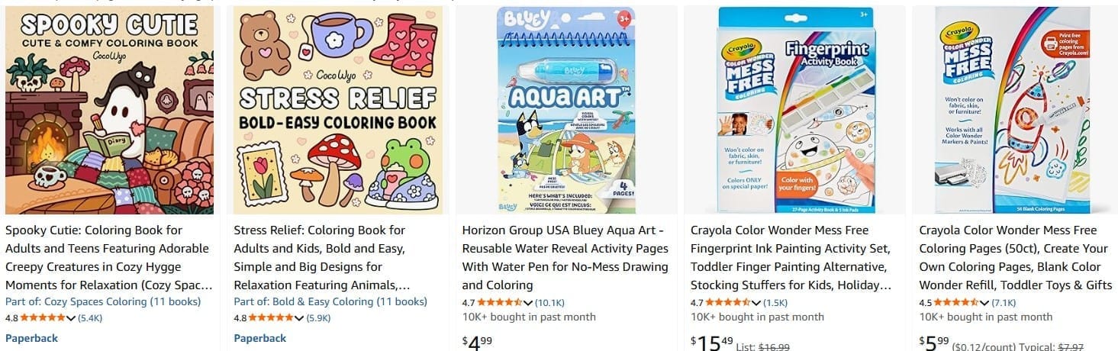Viewport: 1118px width, 351px height.
Task: Select the Paperback format under Spooky Cutie
Action: (31, 338)
